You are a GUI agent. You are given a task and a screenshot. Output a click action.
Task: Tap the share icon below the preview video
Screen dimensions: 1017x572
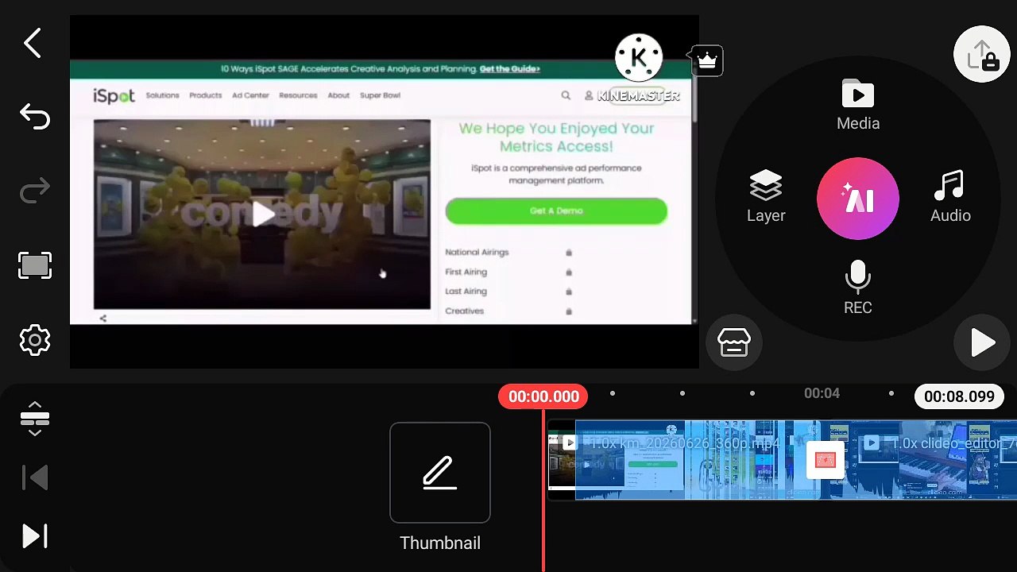click(102, 318)
